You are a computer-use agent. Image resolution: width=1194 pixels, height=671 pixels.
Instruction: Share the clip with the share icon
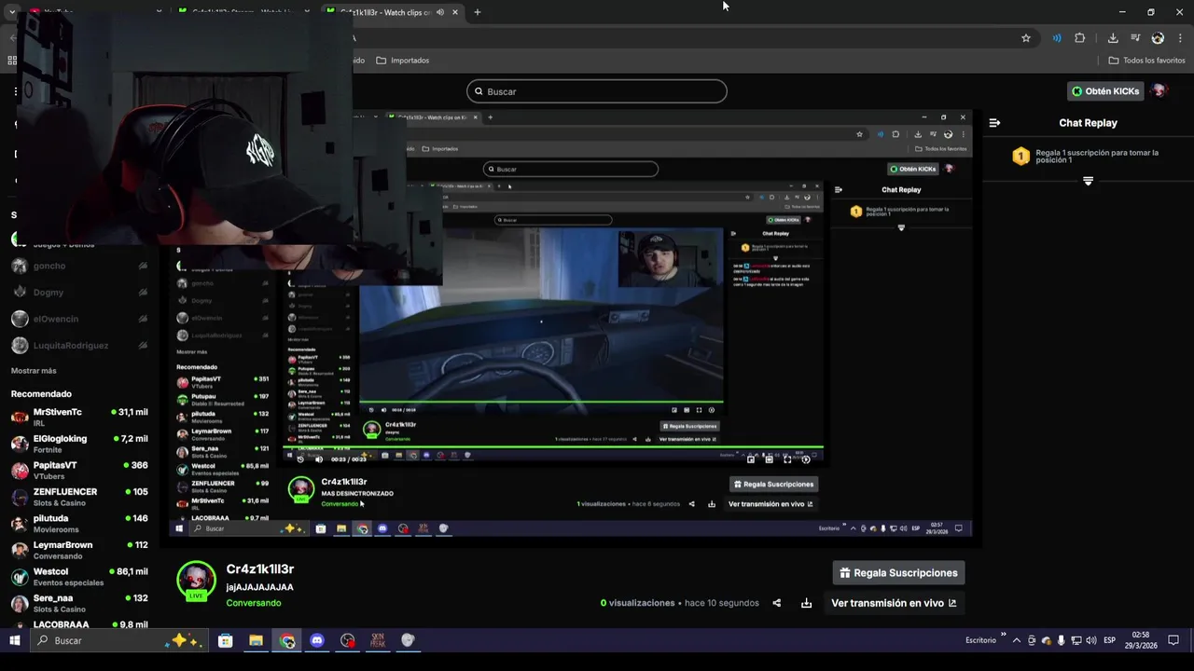[776, 603]
